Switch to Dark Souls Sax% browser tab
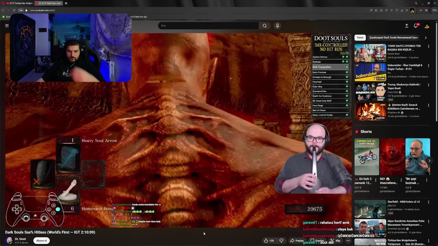Screen dimensions: 438x246 (x=49, y=3)
